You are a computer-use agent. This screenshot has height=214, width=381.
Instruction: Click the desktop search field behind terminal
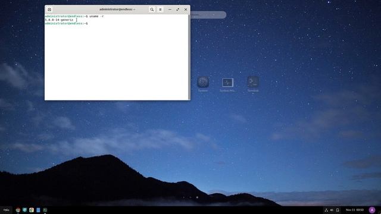tap(208, 15)
